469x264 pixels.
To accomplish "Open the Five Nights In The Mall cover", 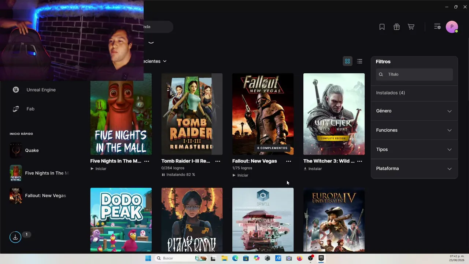I will click(121, 114).
